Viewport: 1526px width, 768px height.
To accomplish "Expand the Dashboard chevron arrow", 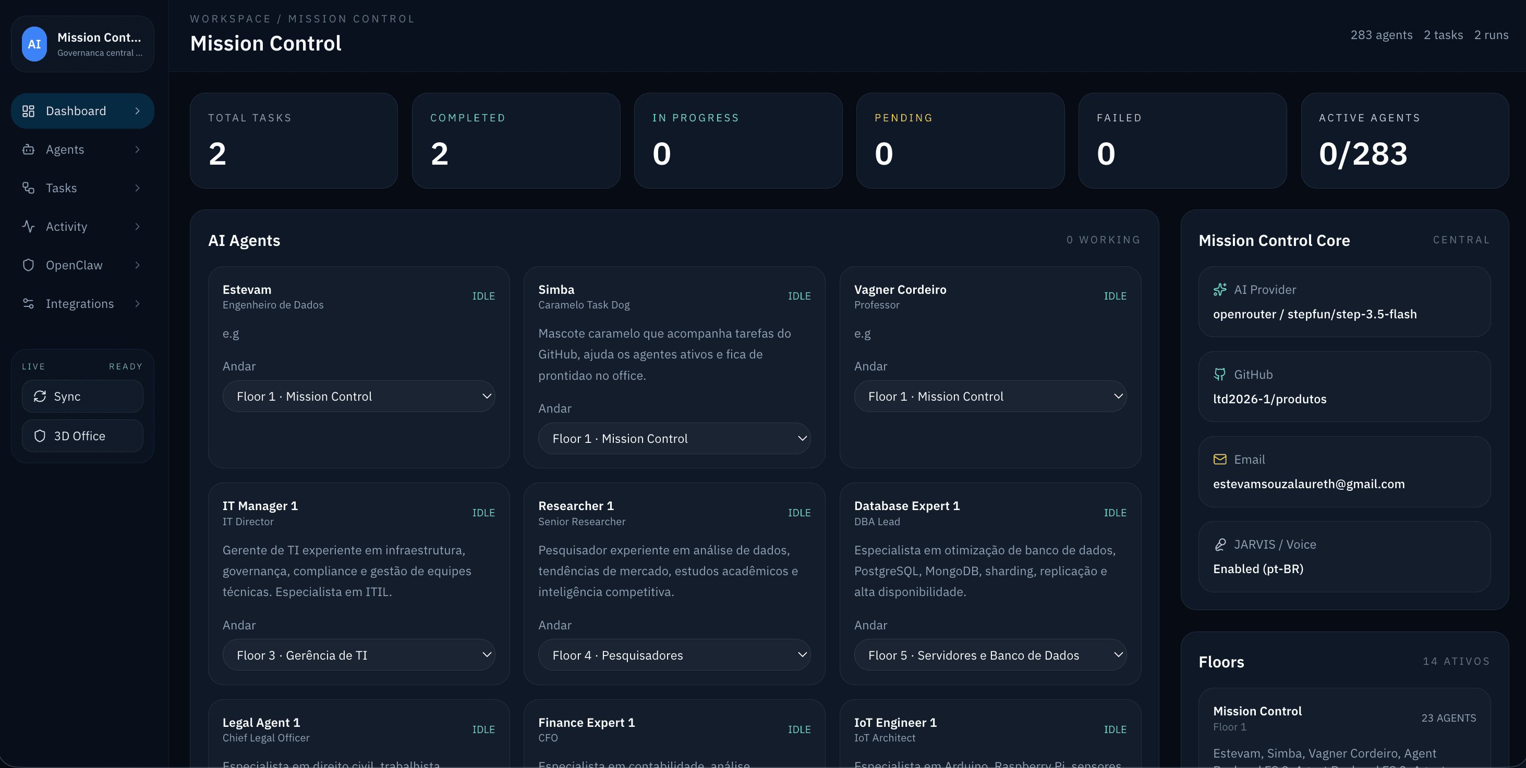I will [x=138, y=110].
